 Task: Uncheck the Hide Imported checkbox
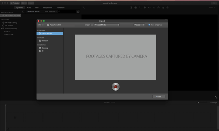(149, 25)
